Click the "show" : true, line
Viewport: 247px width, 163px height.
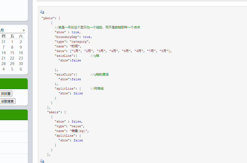pos(68,32)
